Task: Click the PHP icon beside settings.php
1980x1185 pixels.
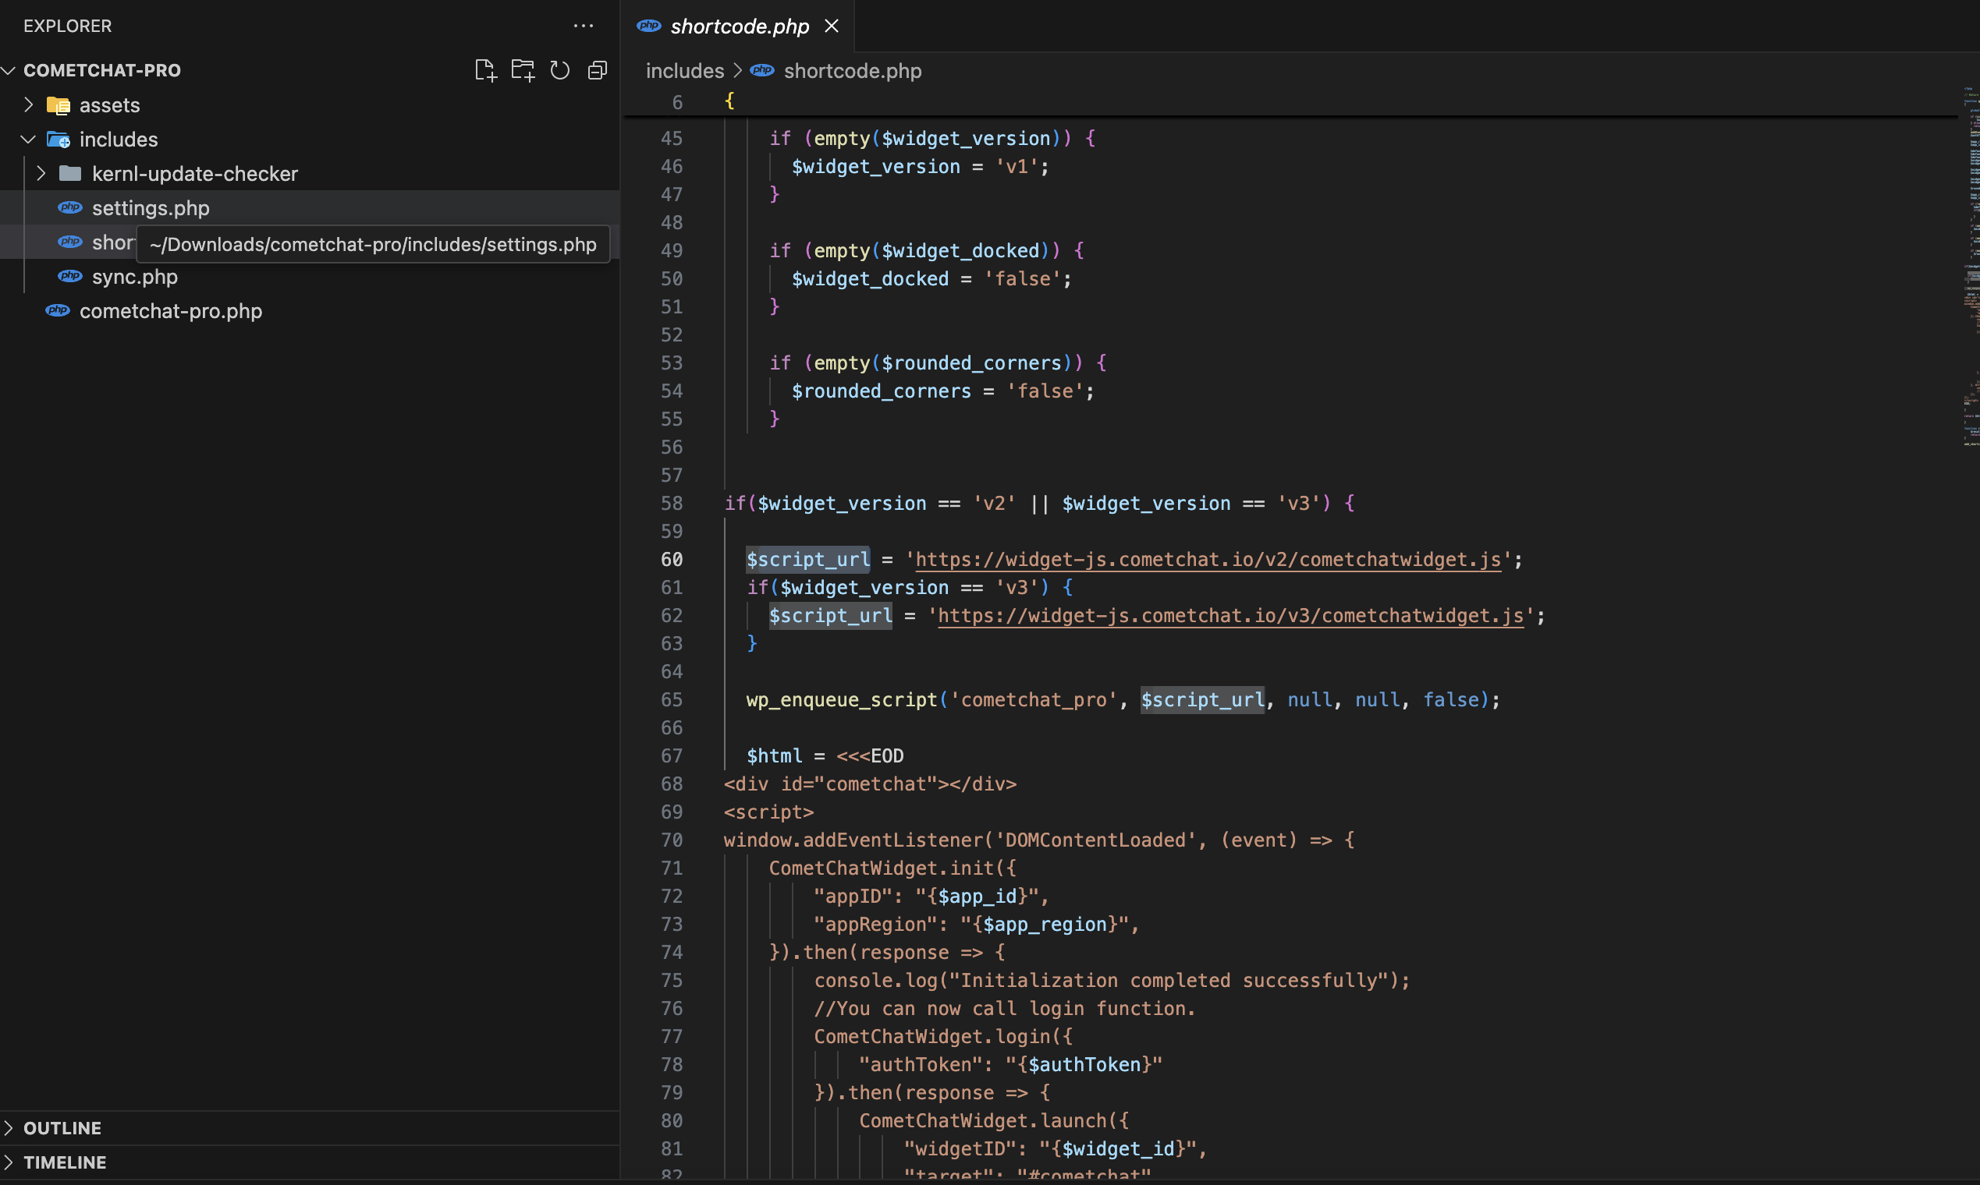Action: coord(70,207)
